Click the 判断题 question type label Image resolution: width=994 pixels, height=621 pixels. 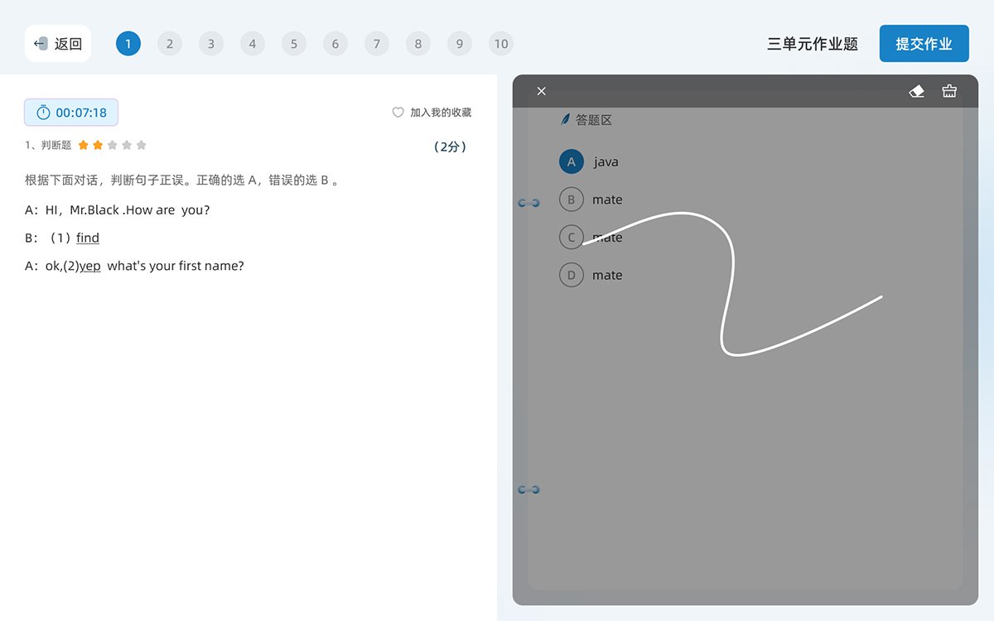pos(56,145)
